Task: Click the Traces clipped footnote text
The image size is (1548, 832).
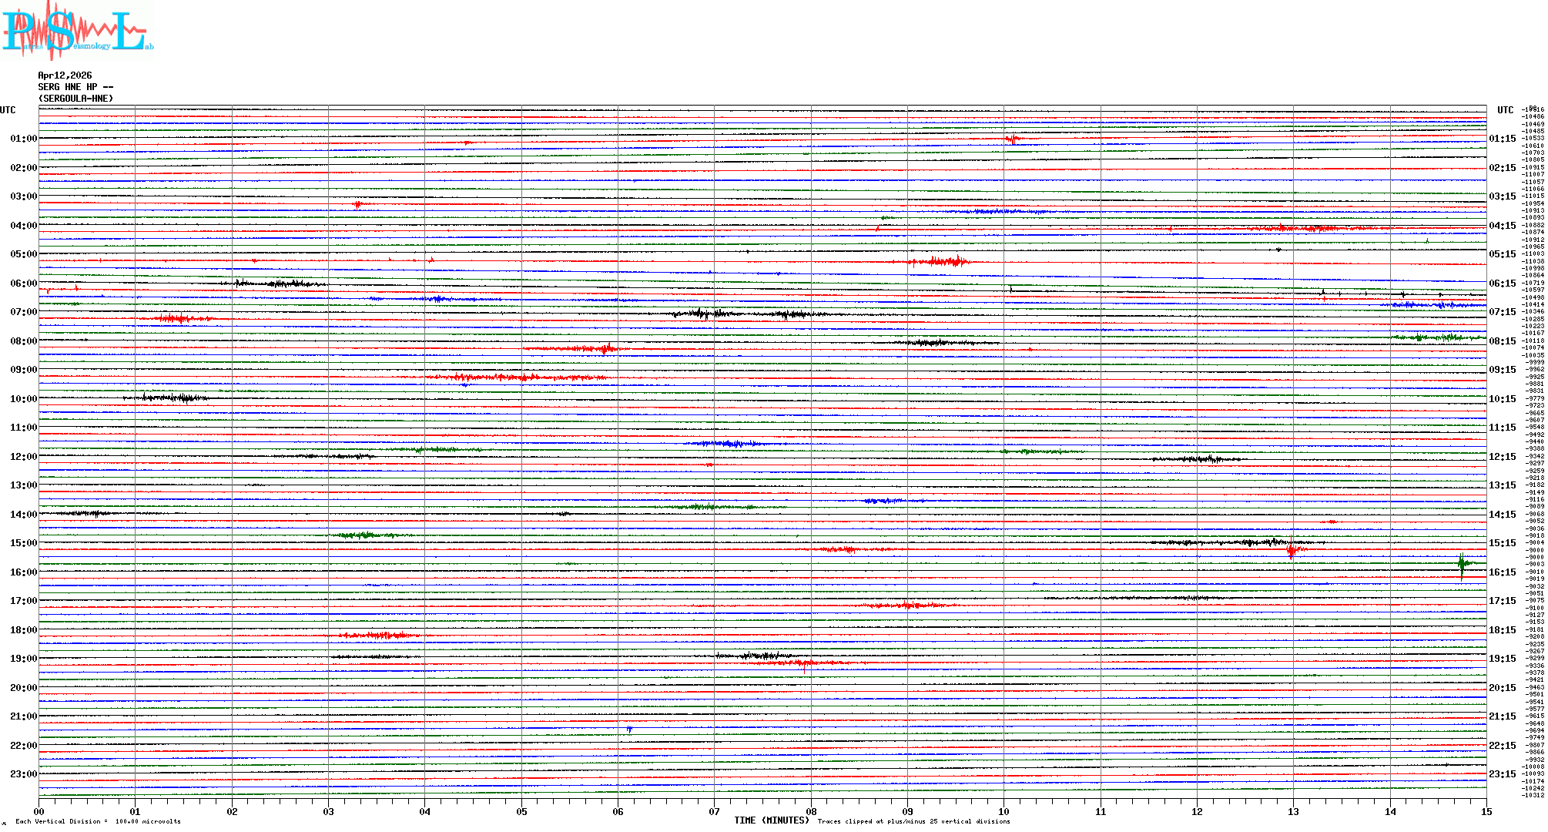Action: (x=913, y=821)
